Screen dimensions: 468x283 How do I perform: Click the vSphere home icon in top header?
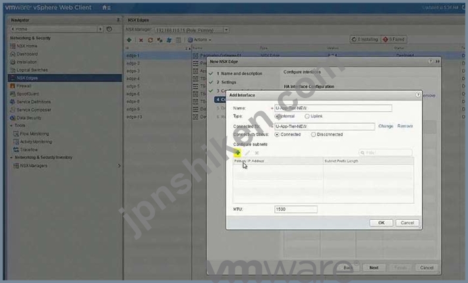coord(104,7)
